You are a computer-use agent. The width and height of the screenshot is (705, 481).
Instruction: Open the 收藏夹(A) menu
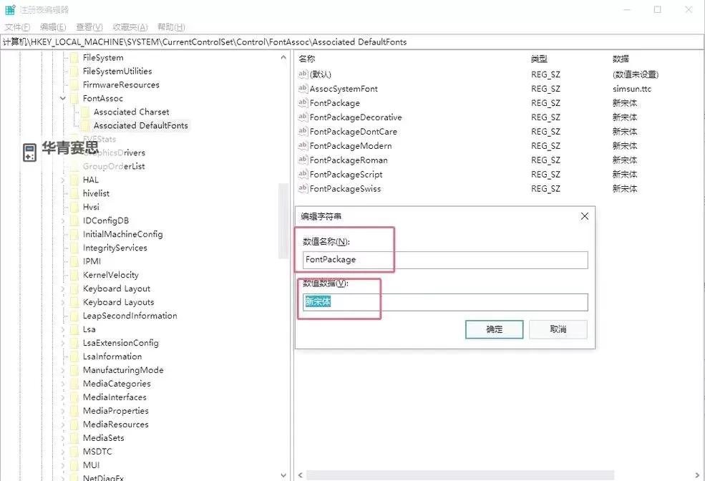[130, 27]
